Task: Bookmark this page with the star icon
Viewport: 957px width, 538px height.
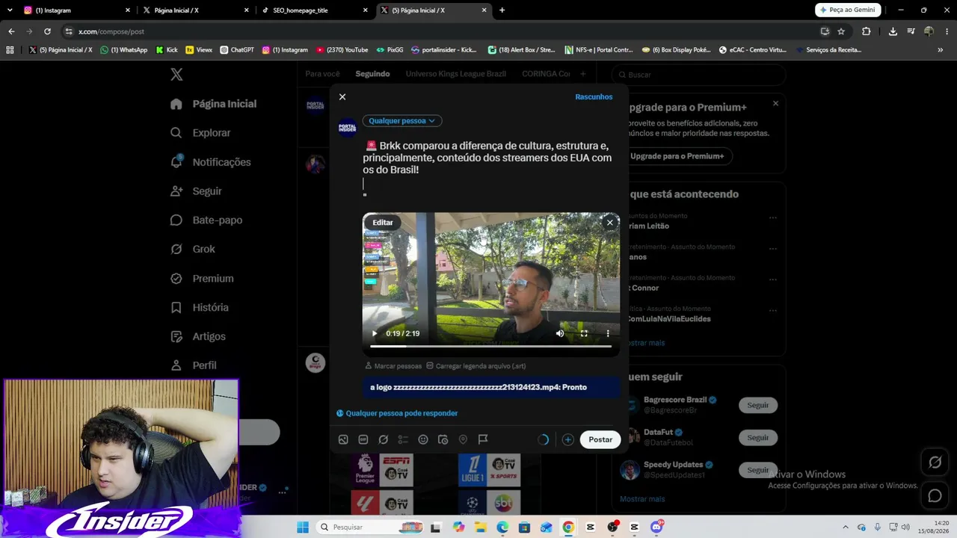Action: (841, 31)
